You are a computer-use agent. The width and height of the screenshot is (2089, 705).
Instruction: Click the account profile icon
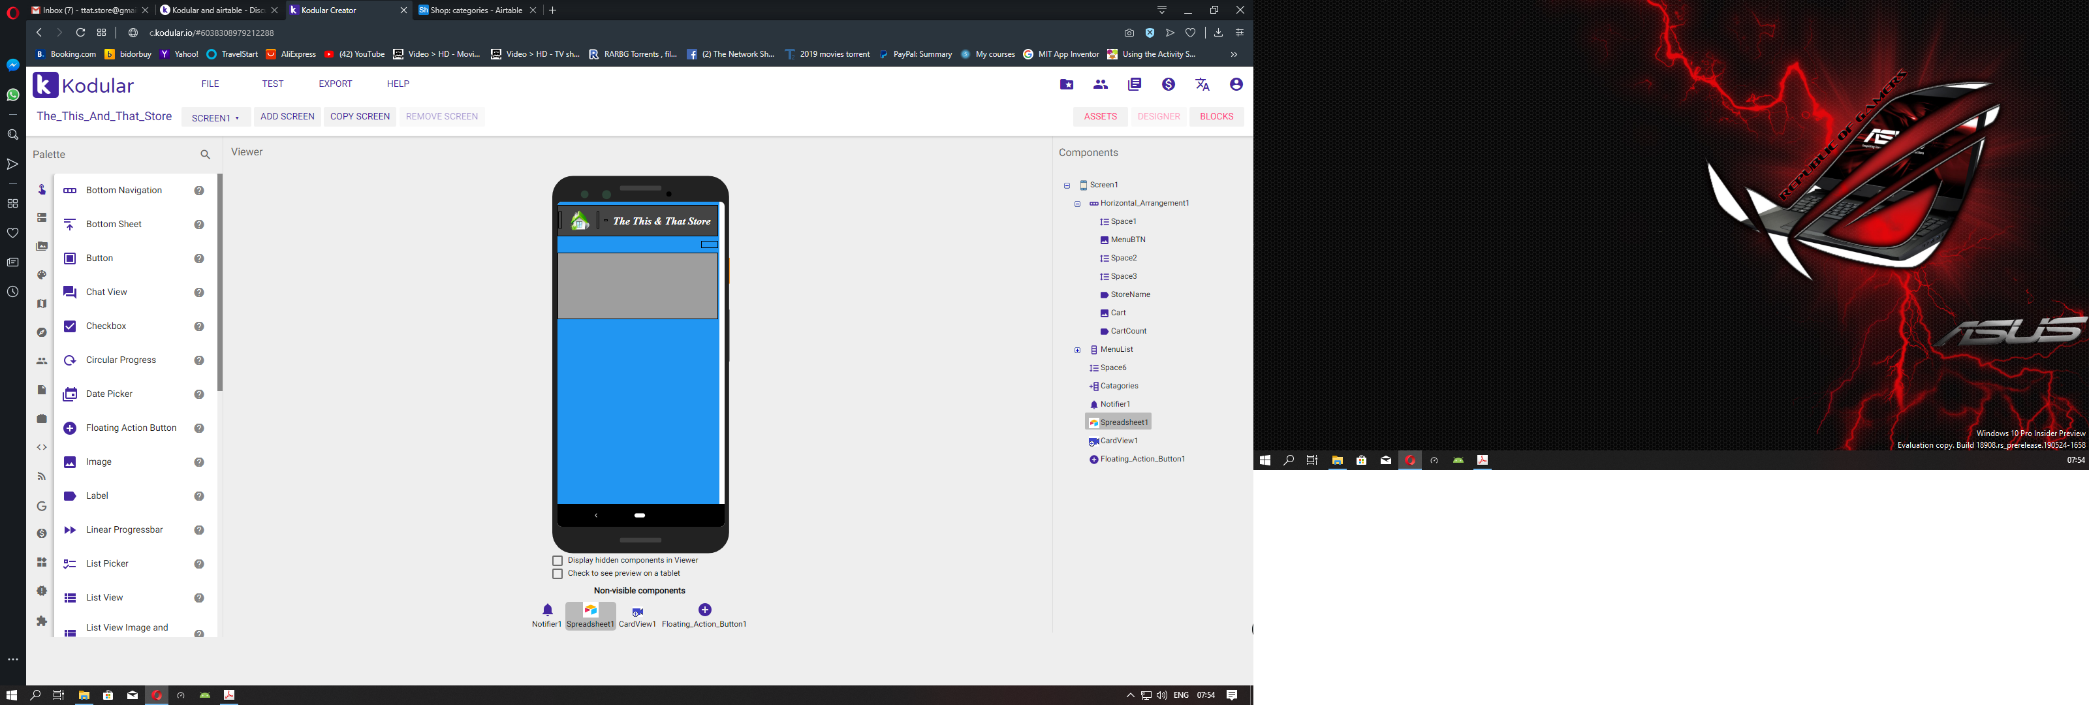[1236, 84]
